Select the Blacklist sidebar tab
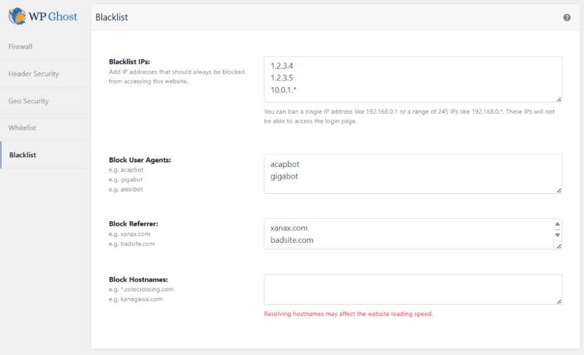This screenshot has width=584, height=355. [23, 155]
